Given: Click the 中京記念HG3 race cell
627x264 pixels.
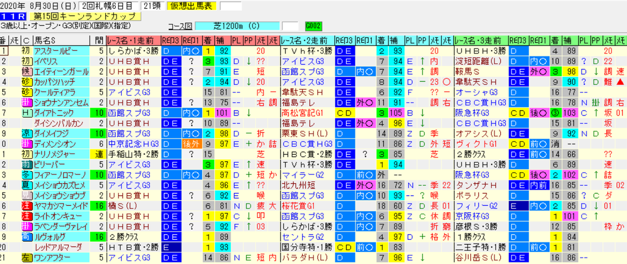Looking at the screenshot, I should pyautogui.click(x=133, y=144).
